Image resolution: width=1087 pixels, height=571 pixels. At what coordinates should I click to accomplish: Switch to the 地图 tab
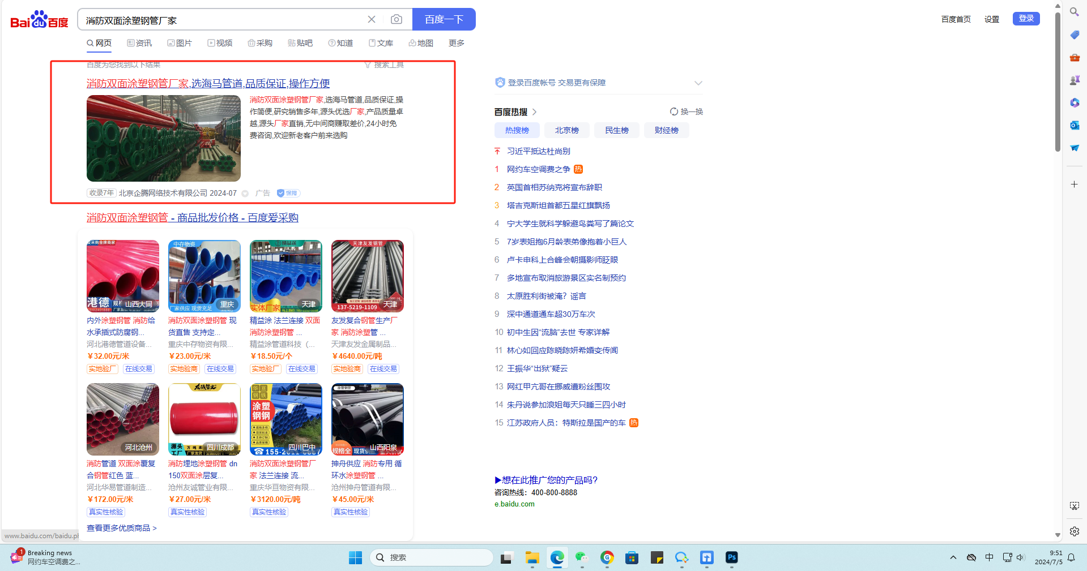coord(421,43)
